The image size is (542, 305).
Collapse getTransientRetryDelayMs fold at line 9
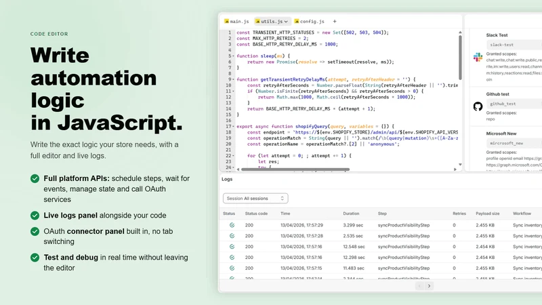[x=233, y=79]
